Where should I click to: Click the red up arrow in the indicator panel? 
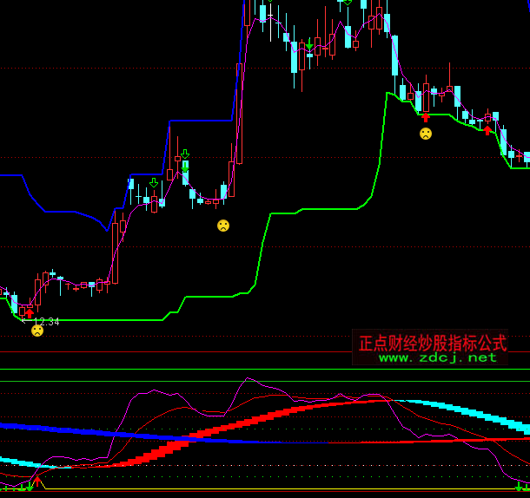point(37,480)
